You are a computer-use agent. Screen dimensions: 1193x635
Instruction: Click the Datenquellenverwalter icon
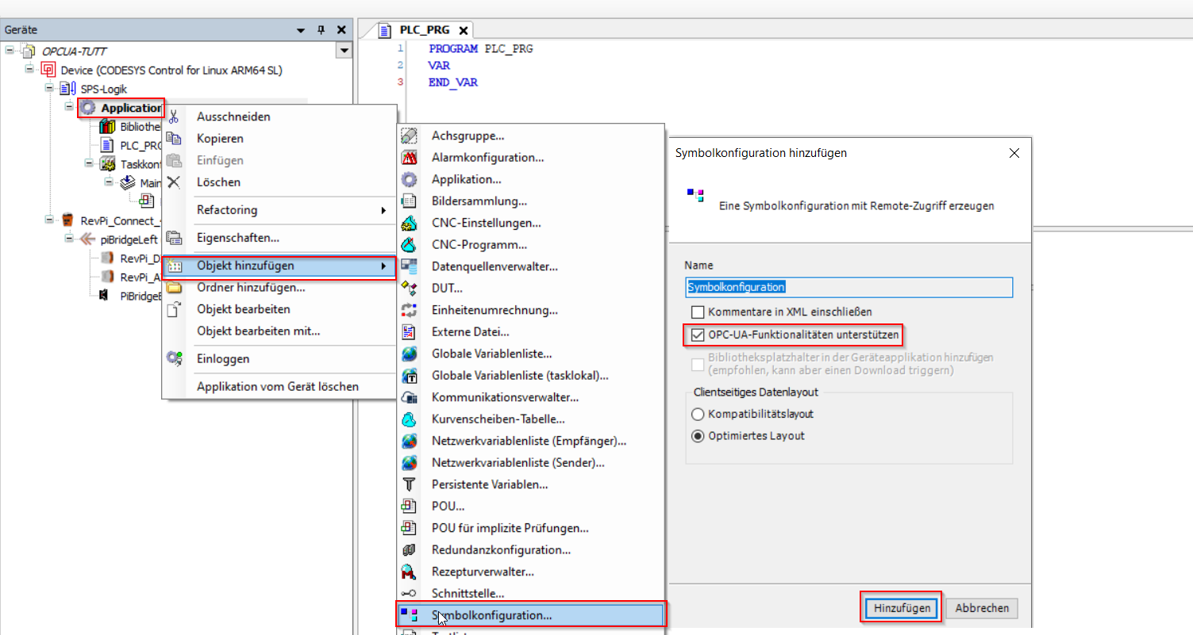click(410, 266)
